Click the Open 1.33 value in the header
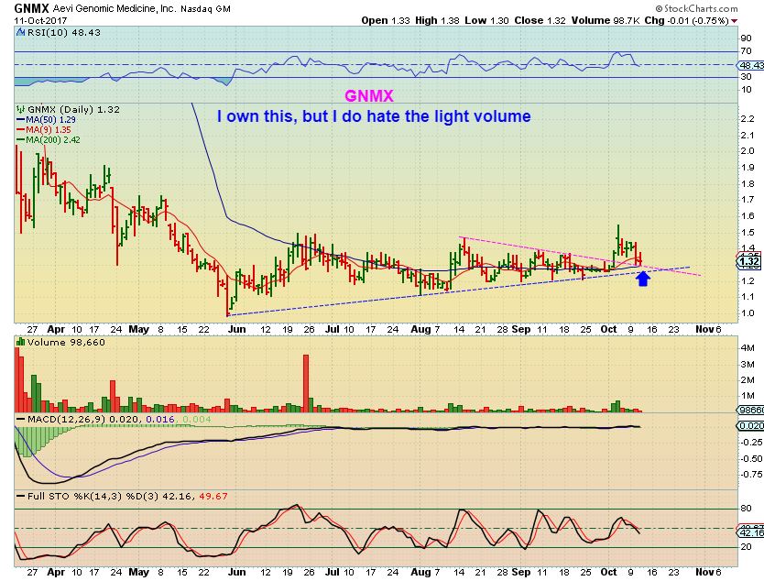The image size is (764, 581). coord(386,20)
